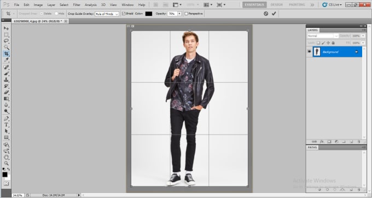
Task: Select the Eyedropper tool
Action: pos(6,60)
